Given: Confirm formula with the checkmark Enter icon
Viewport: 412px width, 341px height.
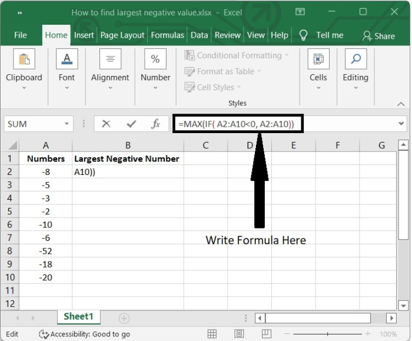Looking at the screenshot, I should click(x=131, y=124).
